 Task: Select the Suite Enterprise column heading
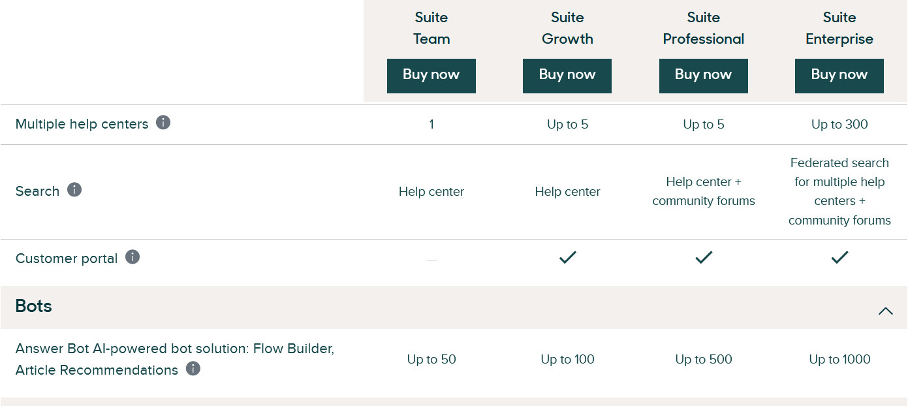click(839, 28)
